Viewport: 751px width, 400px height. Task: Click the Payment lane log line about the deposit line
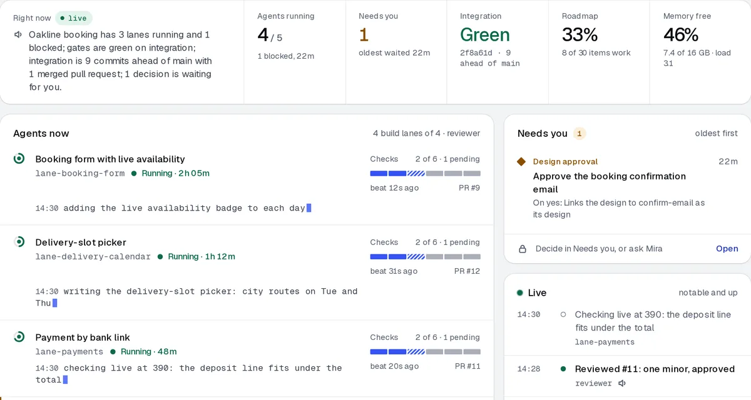click(x=188, y=374)
